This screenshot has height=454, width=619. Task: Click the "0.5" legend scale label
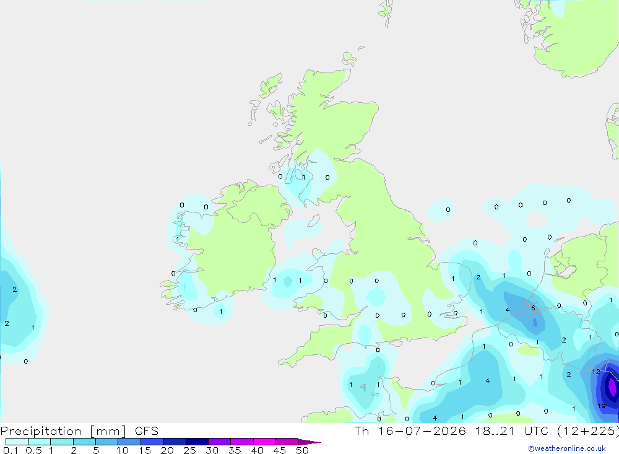click(x=33, y=450)
